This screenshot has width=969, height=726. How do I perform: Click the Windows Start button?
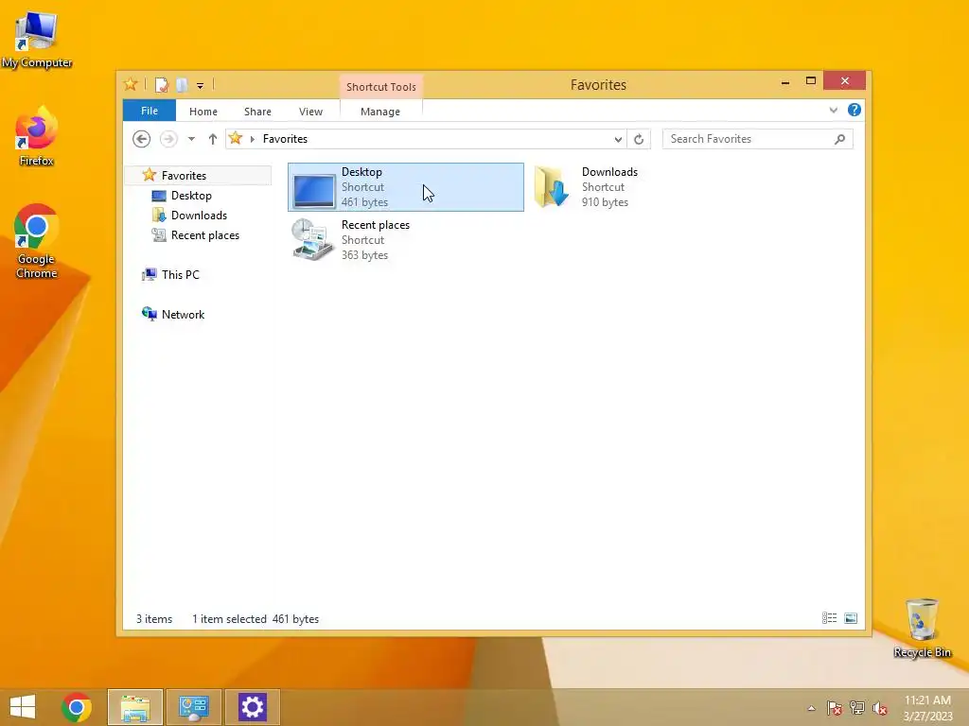pos(23,707)
